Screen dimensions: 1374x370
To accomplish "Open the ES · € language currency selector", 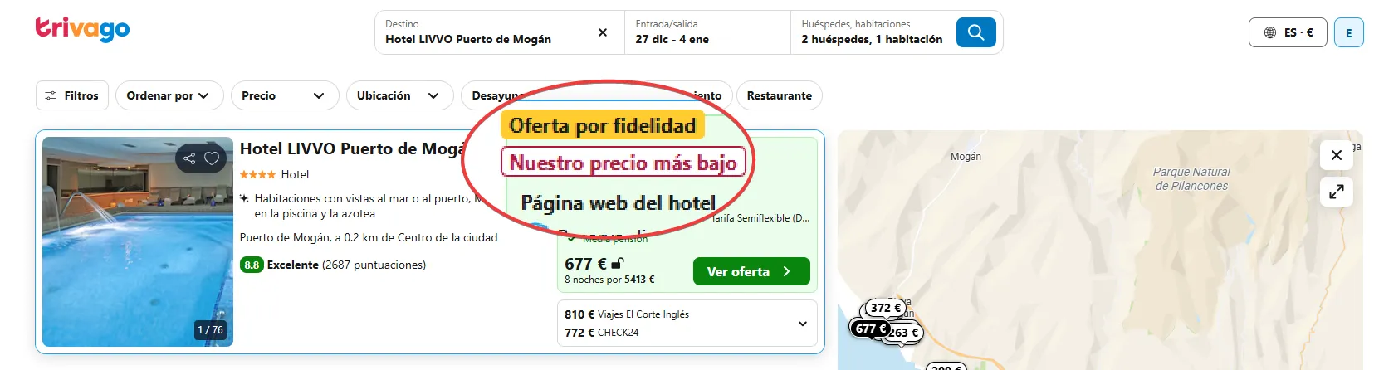I will click(1288, 32).
